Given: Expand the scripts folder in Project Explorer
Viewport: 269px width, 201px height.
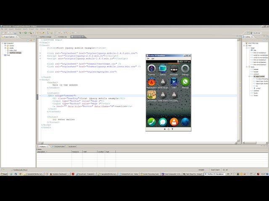Looking at the screenshot, I should 5,46.
